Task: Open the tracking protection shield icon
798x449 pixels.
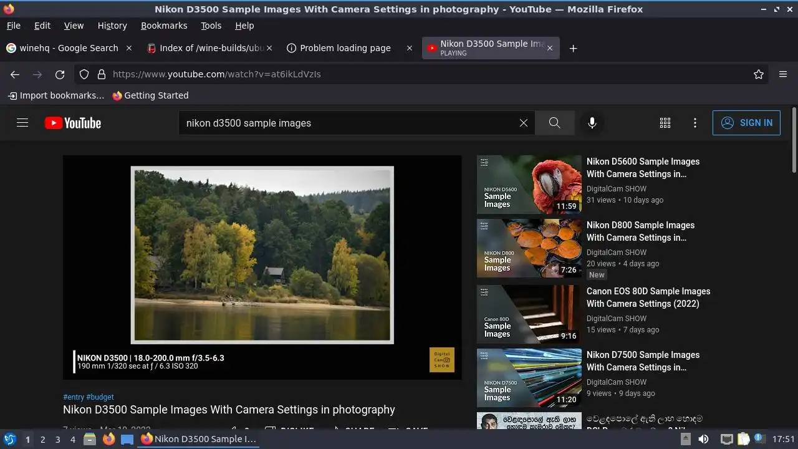Action: click(84, 74)
